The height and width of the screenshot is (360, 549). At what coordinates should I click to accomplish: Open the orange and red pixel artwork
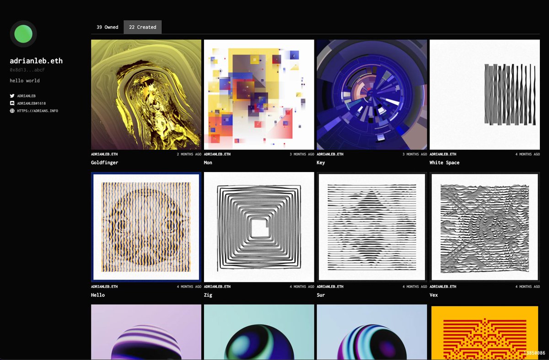[x=484, y=332]
